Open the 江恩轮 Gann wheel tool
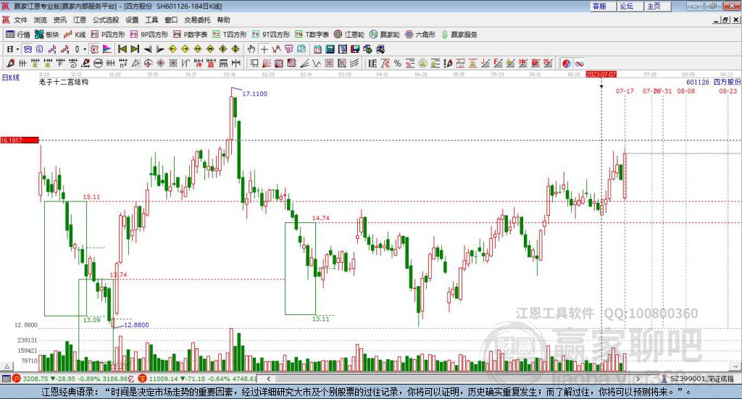The image size is (742, 399). tap(349, 34)
